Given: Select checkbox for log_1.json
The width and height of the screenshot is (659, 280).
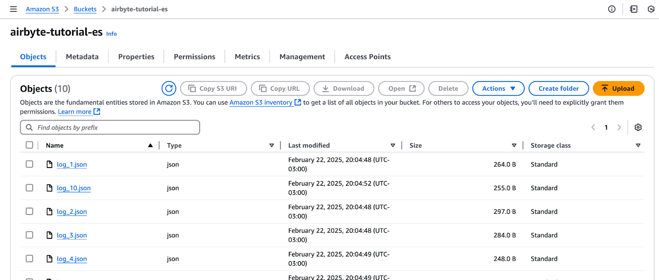Looking at the screenshot, I should click(x=29, y=164).
